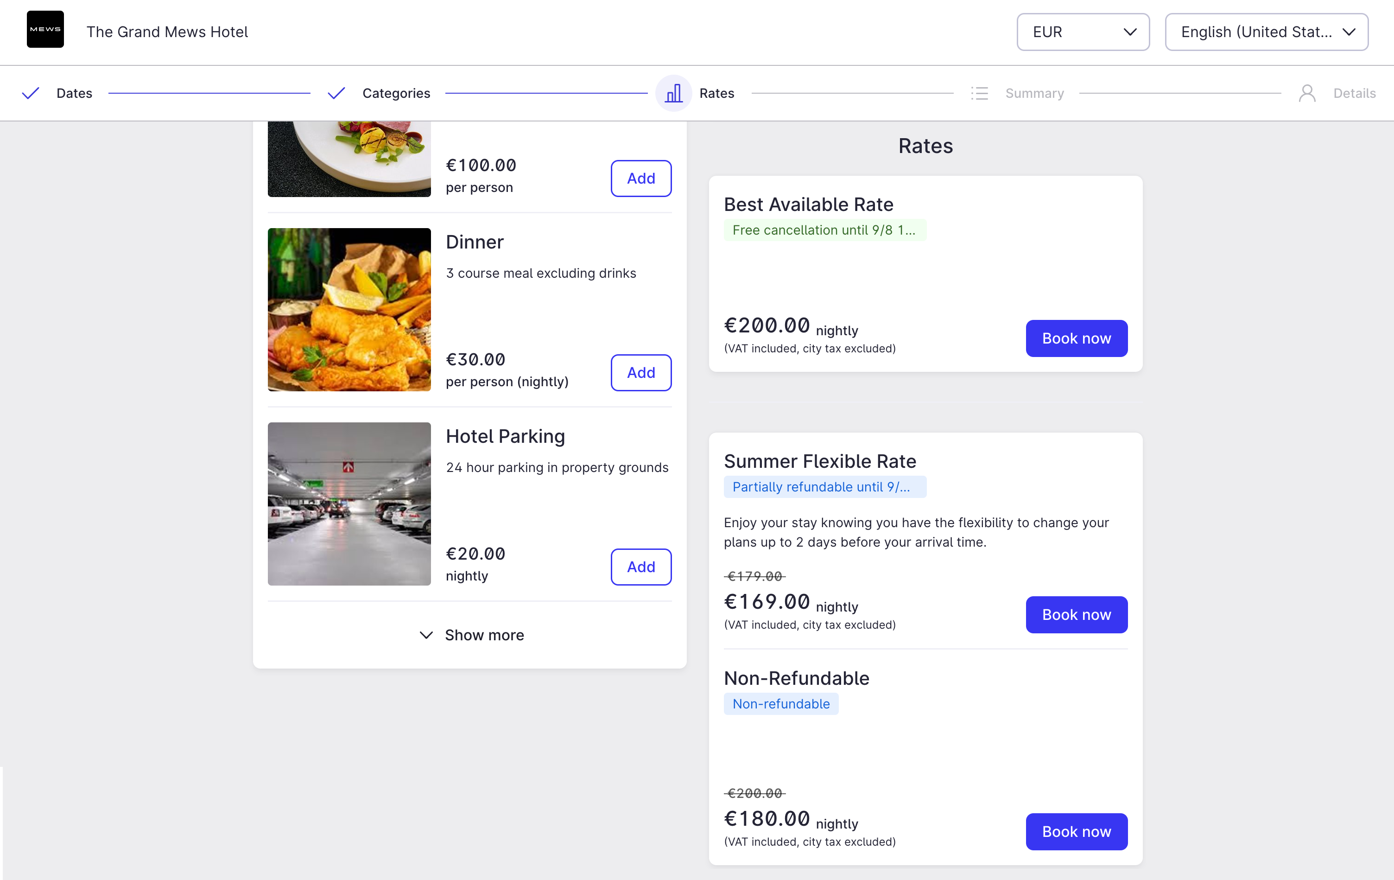
Task: Book the Best Available Rate
Action: point(1076,338)
